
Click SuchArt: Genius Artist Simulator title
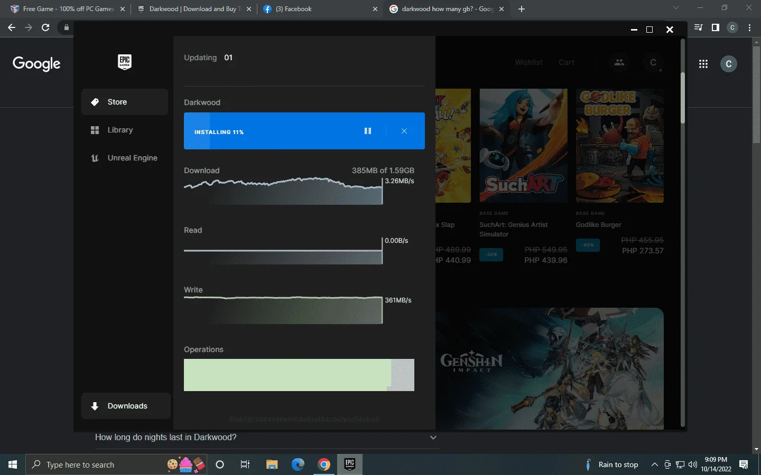pyautogui.click(x=514, y=230)
